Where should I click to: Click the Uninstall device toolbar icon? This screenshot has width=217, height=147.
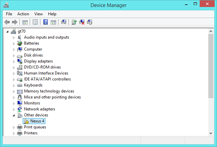pos(82,22)
